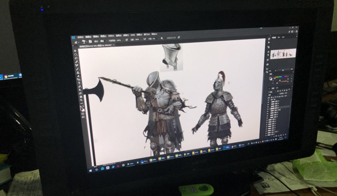Select the Lasso tool
The image size is (337, 196).
(x=76, y=58)
